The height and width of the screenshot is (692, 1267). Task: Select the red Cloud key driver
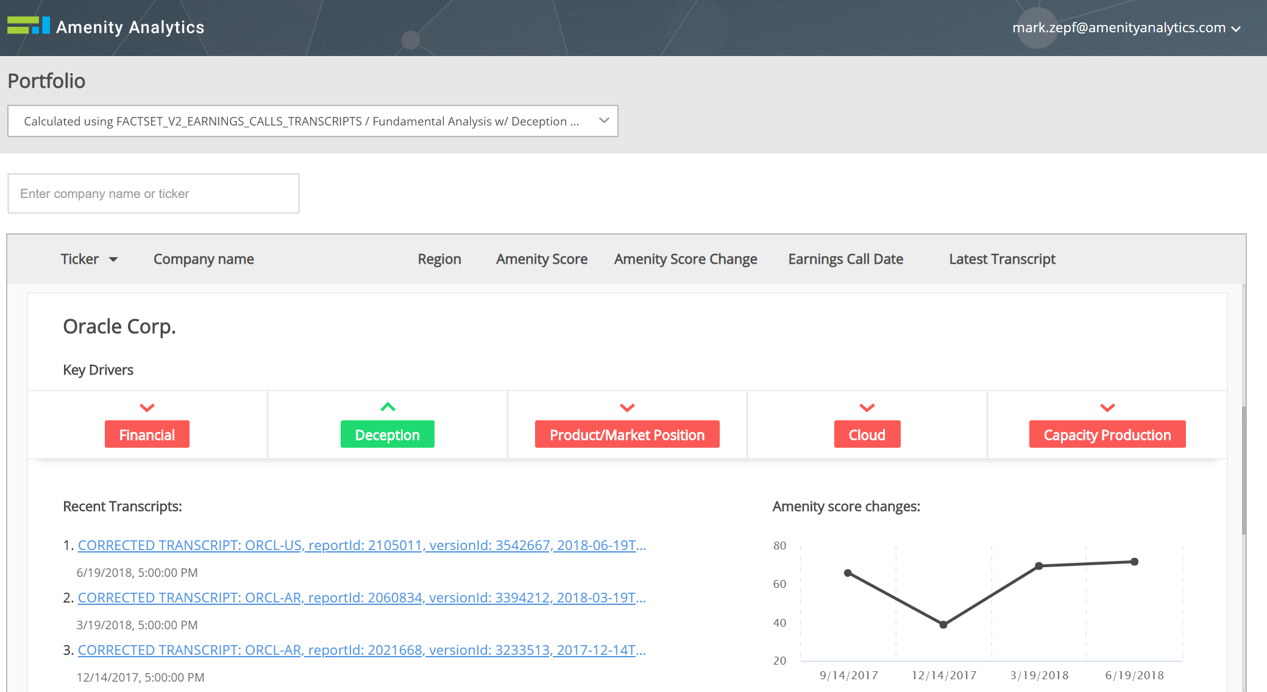pos(867,434)
